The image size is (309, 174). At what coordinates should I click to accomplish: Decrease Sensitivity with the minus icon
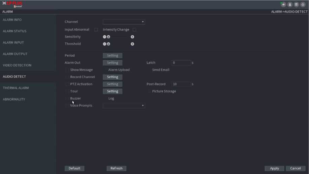coord(104,37)
